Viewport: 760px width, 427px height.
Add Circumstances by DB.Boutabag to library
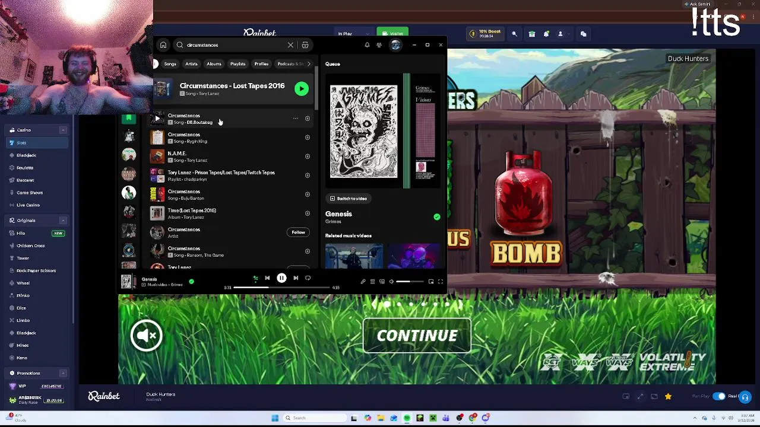click(308, 119)
